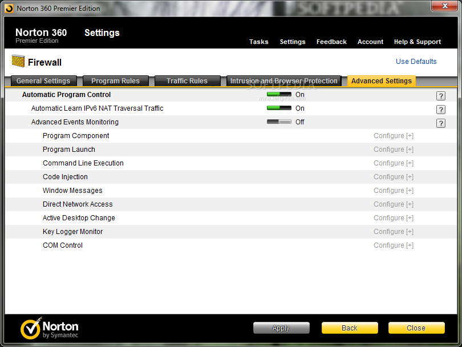
Task: Switch to Program Rules tab
Action: click(115, 81)
